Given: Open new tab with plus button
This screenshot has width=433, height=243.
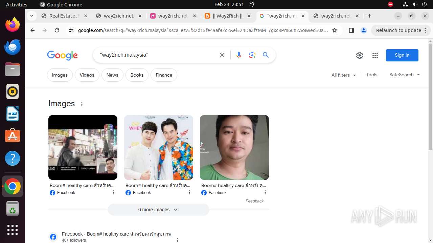Looking at the screenshot, I should pyautogui.click(x=369, y=16).
